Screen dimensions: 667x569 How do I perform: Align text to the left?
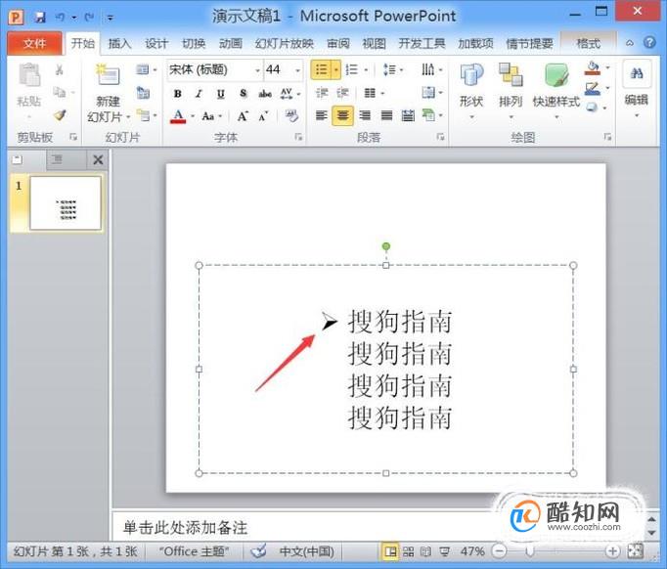[321, 115]
